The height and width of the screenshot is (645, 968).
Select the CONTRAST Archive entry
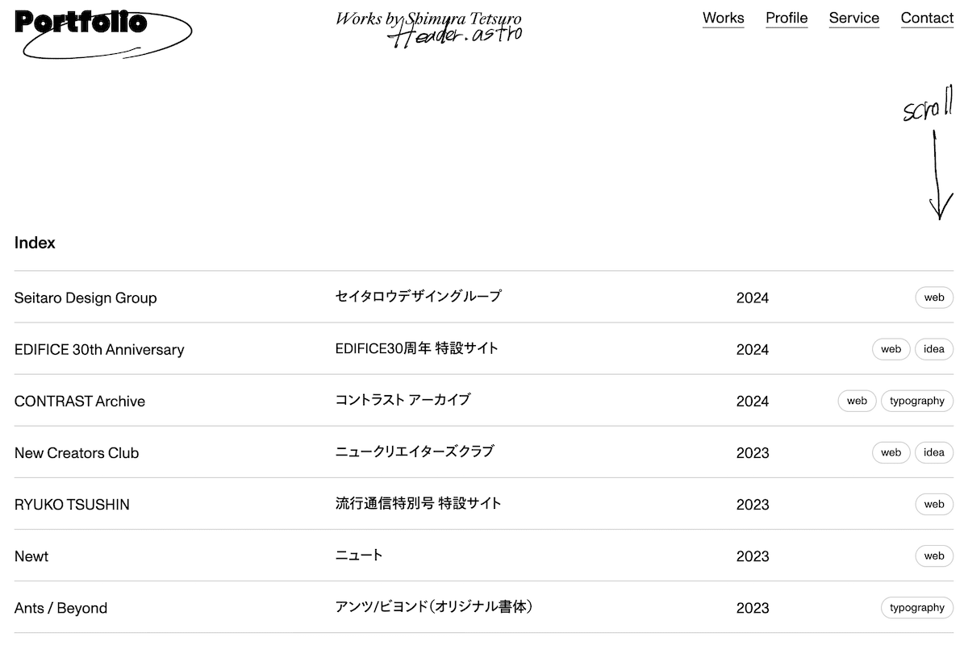point(484,401)
